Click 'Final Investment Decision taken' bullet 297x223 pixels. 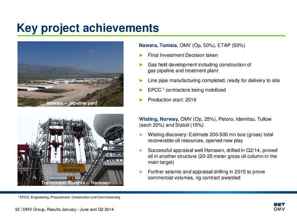tap(183, 55)
